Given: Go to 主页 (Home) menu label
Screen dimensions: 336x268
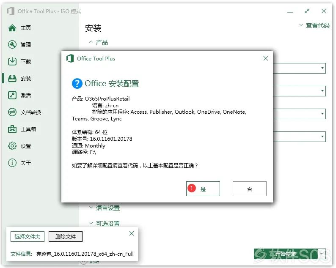Looking at the screenshot, I should [x=26, y=28].
